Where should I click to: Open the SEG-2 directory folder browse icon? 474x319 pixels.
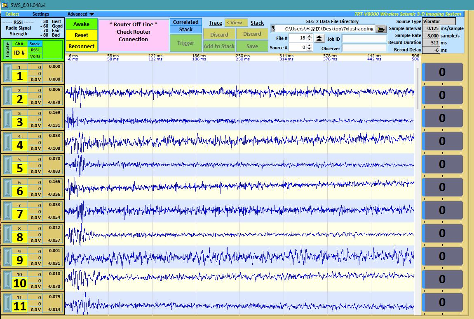[381, 29]
